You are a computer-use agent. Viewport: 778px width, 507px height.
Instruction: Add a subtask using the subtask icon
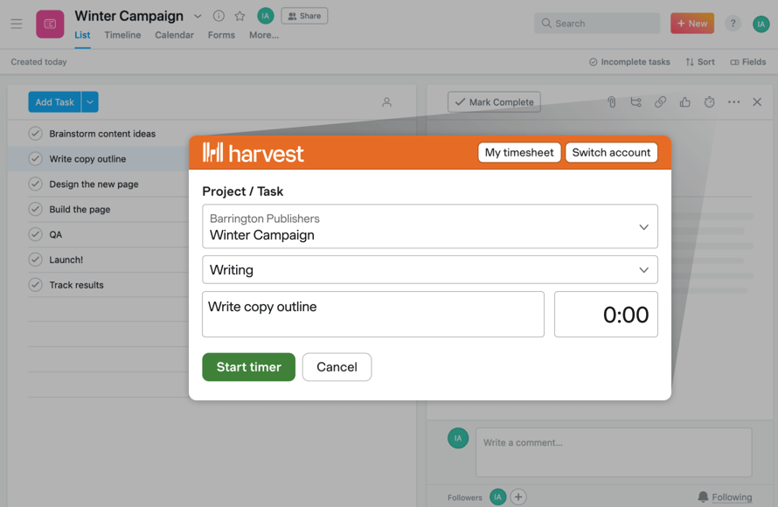pos(636,102)
